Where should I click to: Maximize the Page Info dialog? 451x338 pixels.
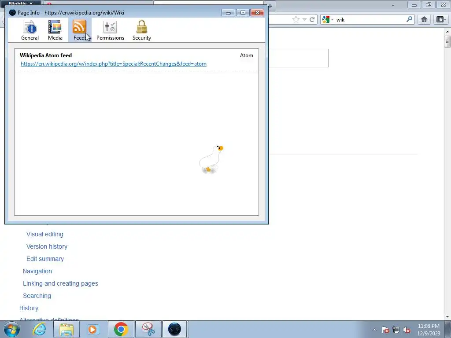point(243,13)
